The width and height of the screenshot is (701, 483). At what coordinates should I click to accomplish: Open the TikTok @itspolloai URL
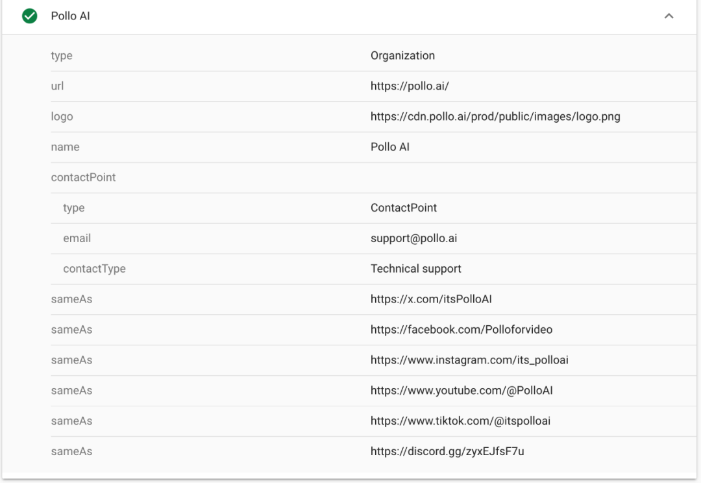[460, 421]
